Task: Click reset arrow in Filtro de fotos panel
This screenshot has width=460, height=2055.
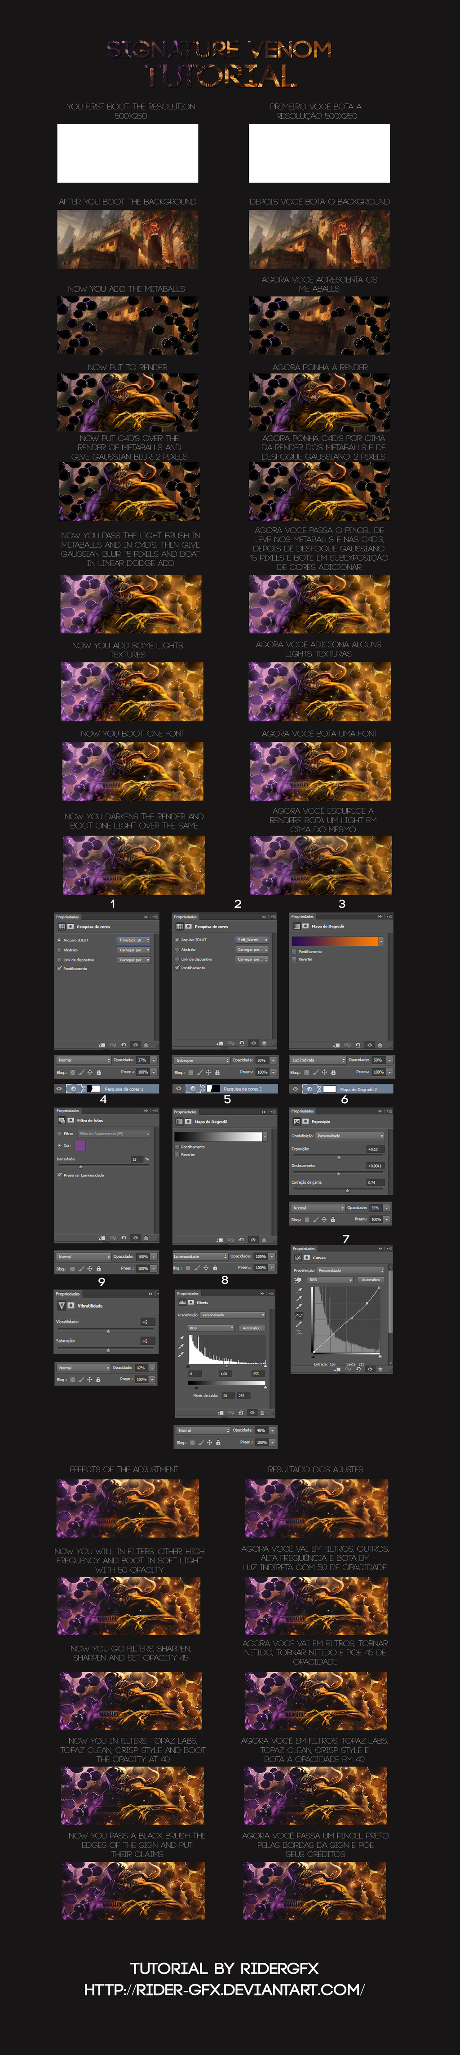Action: pos(124,1237)
